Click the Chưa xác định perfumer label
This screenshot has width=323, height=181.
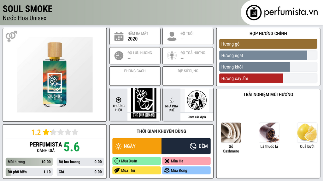pos(197,117)
